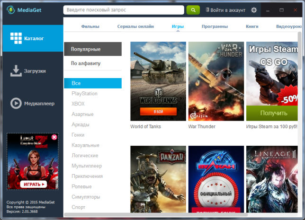
Task: Open Медиаплеер in the sidebar
Action: pos(33,104)
